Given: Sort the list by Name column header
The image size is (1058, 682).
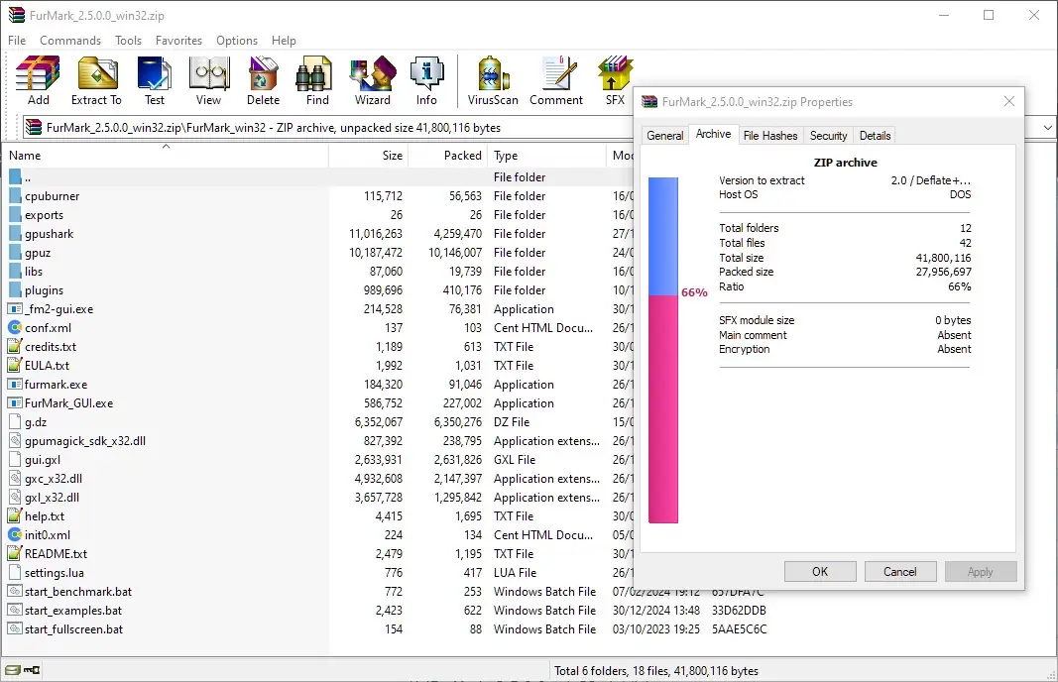Looking at the screenshot, I should [x=166, y=156].
